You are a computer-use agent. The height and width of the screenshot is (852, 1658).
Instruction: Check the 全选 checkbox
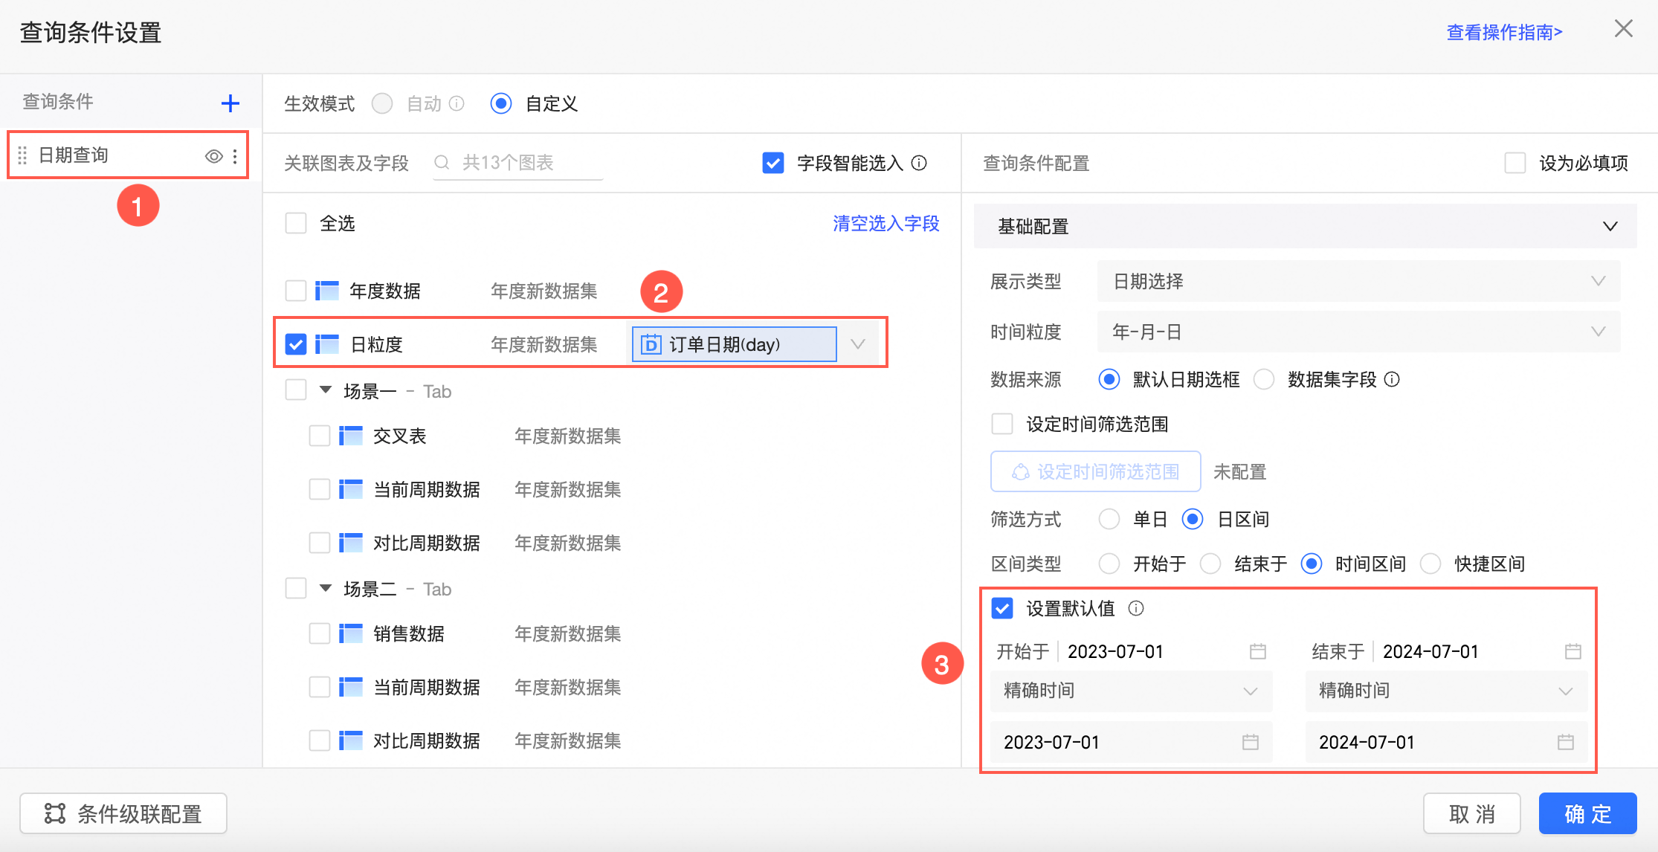click(x=296, y=223)
